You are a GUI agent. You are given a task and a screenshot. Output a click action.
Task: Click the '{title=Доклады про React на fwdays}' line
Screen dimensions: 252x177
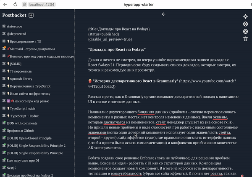click(119, 29)
